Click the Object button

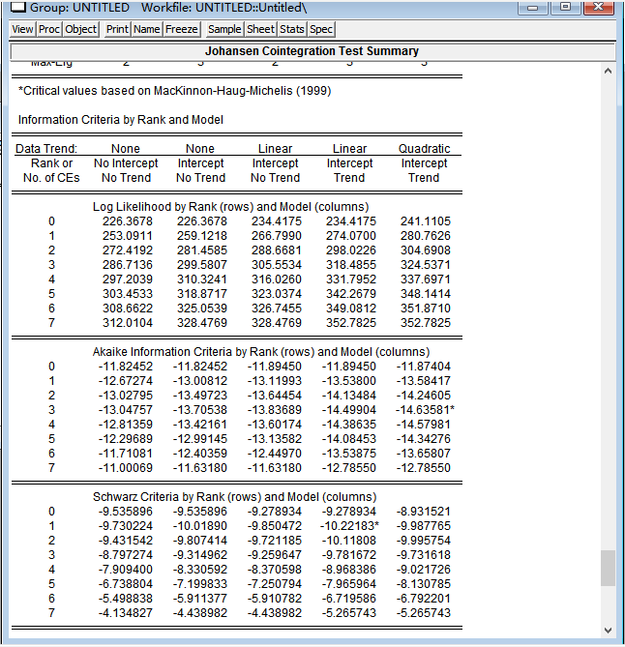click(x=80, y=29)
